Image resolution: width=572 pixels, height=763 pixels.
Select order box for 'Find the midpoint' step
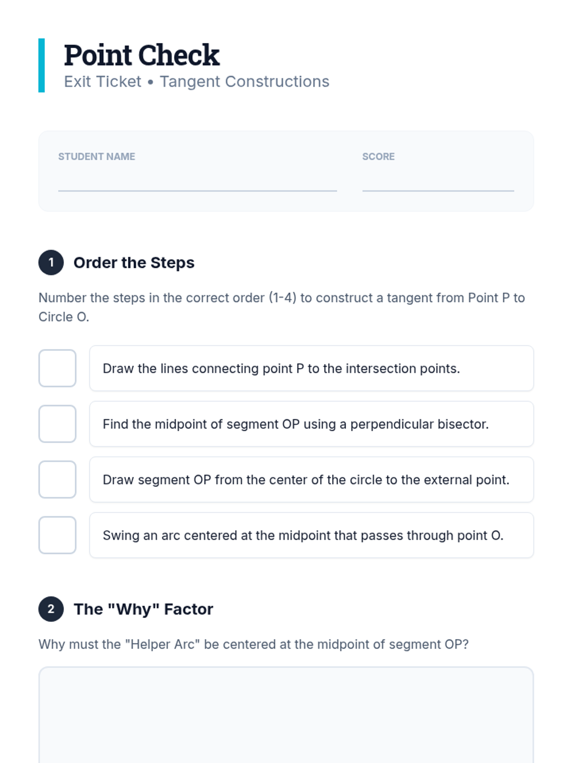(x=57, y=424)
